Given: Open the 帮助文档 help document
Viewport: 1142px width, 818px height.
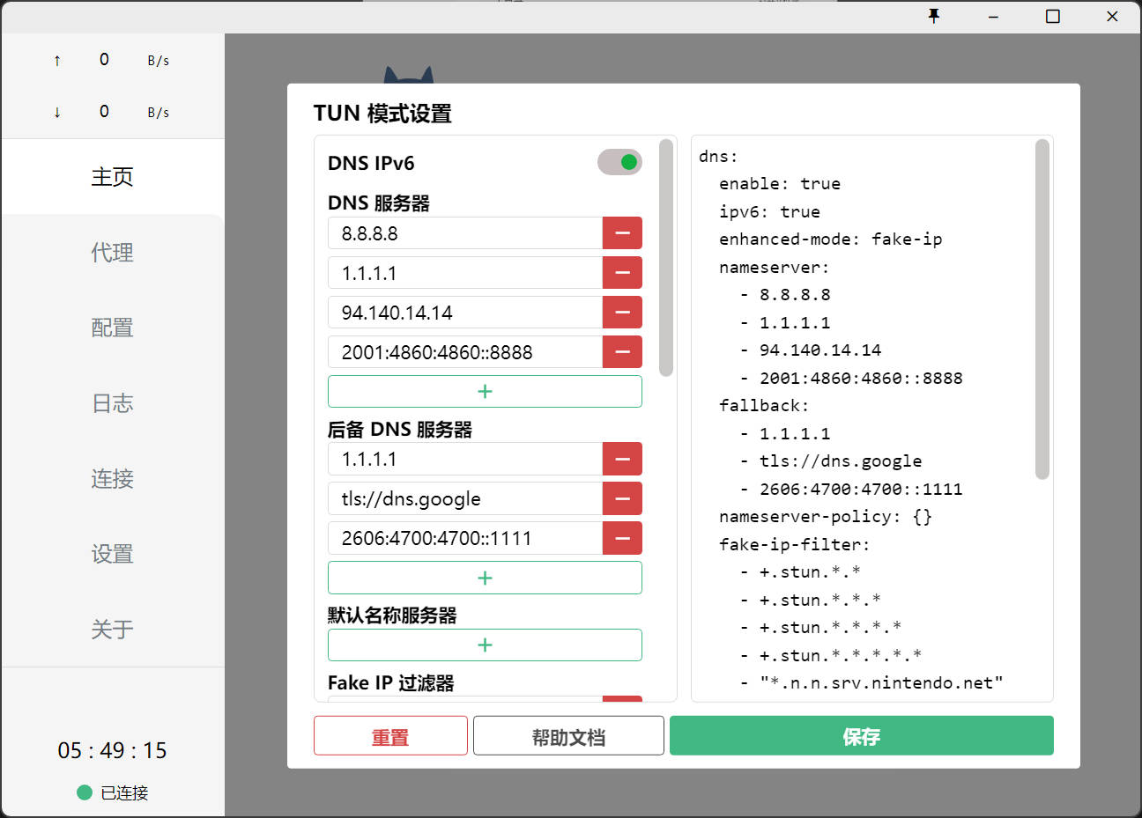Looking at the screenshot, I should 568,736.
